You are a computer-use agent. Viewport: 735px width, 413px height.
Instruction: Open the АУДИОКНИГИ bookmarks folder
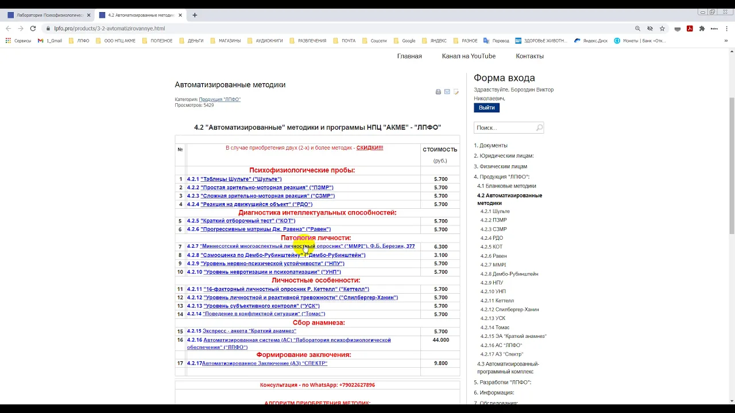tap(265, 41)
